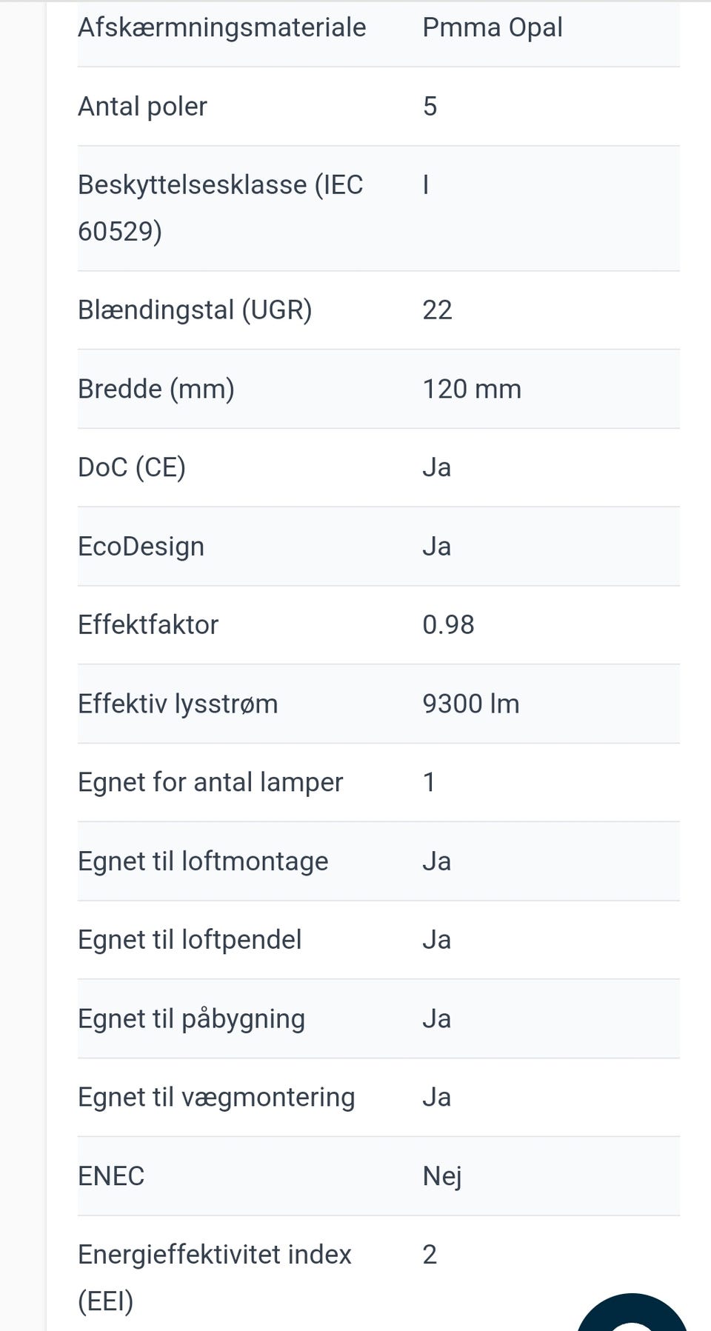Select the Effektfaktor label
This screenshot has height=1331, width=711.
click(x=148, y=625)
